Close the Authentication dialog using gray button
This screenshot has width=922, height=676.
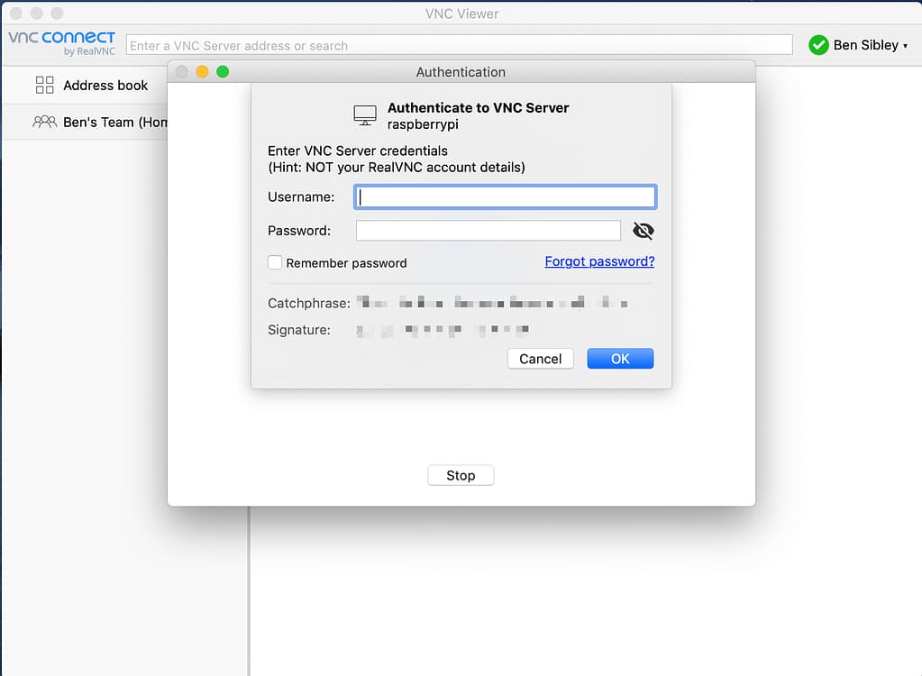pos(182,72)
